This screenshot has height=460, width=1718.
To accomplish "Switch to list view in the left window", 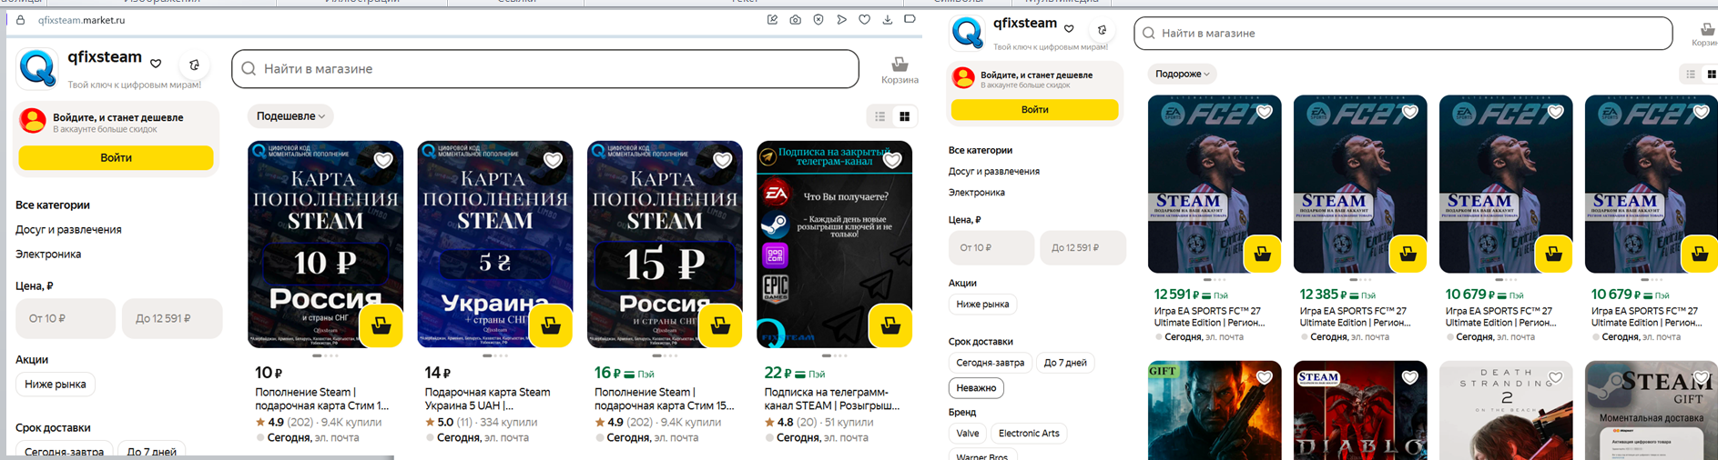I will 880,116.
